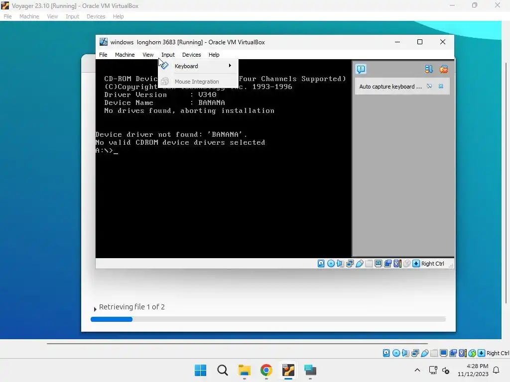Click CPU indicator in Voyager status bar

pos(463,353)
